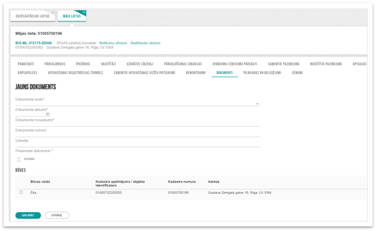The image size is (376, 231).
Task: Go to Saņemtie paziņojumi tab
Action: pyautogui.click(x=284, y=64)
